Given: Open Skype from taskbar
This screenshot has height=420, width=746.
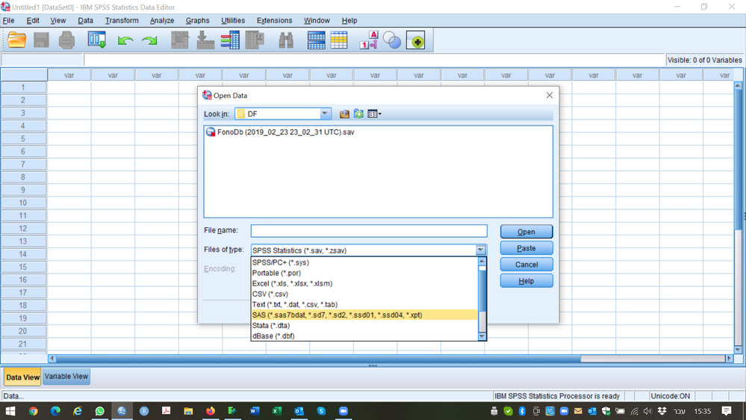Looking at the screenshot, I should point(321,411).
